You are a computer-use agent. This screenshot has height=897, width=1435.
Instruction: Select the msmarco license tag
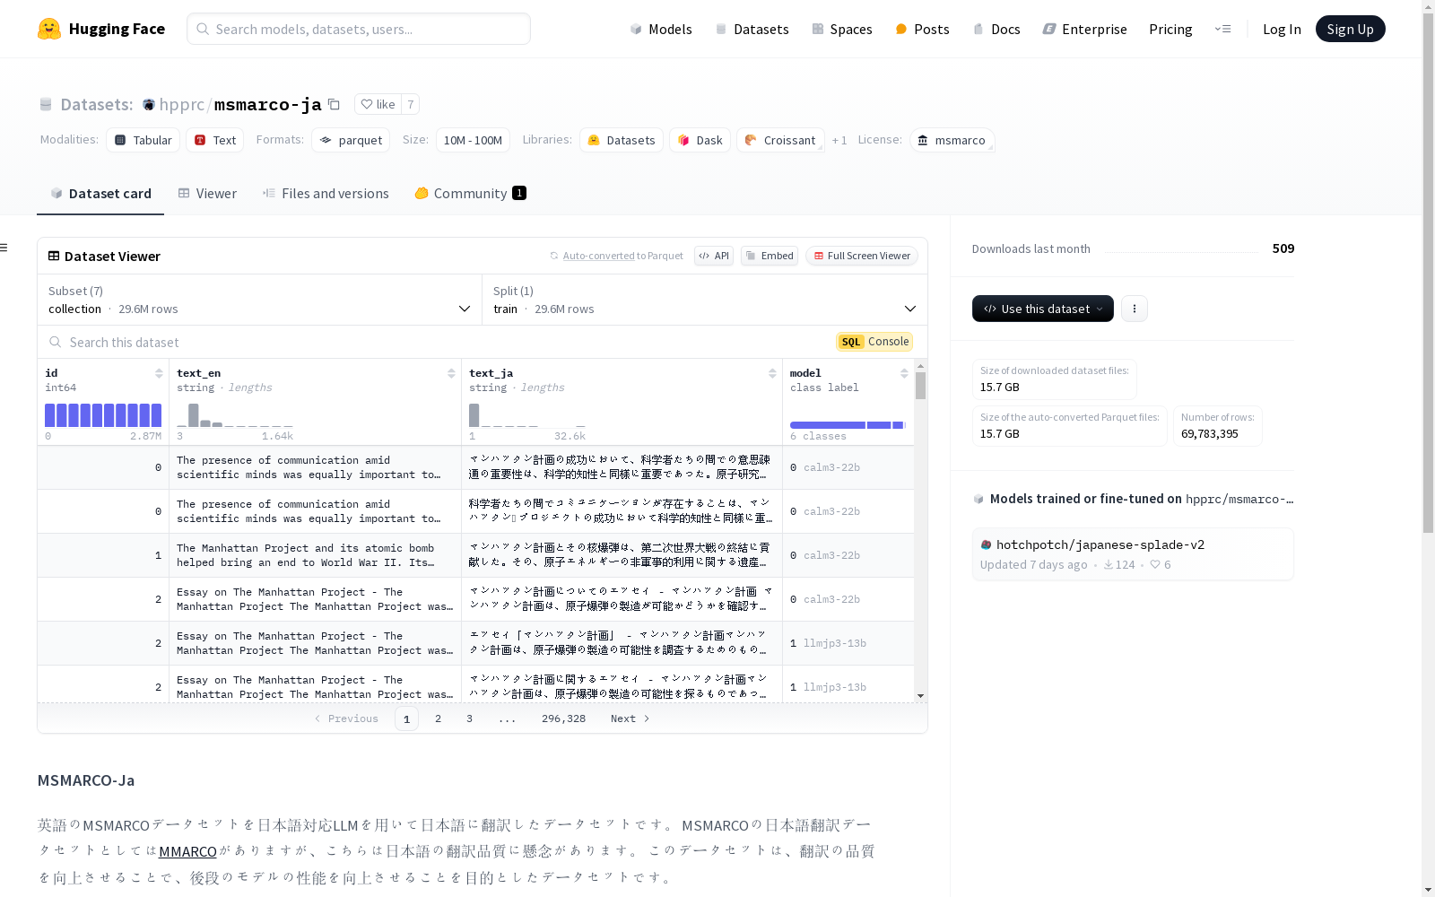pyautogui.click(x=952, y=140)
